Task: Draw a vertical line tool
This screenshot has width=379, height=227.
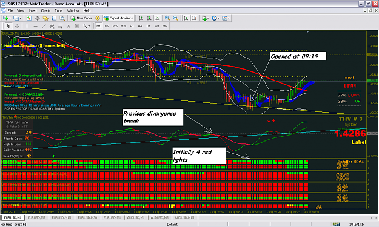Action: pyautogui.click(x=27, y=26)
